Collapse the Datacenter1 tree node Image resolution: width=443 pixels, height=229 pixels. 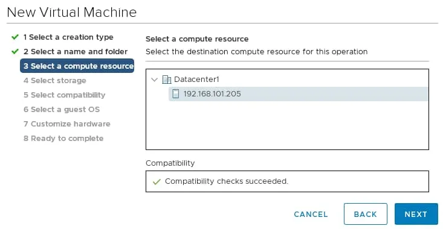[x=154, y=80]
